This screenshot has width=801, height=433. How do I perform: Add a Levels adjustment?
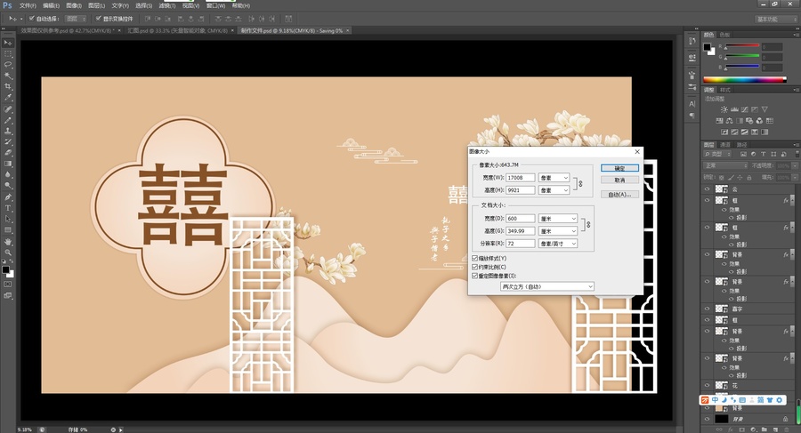click(734, 109)
